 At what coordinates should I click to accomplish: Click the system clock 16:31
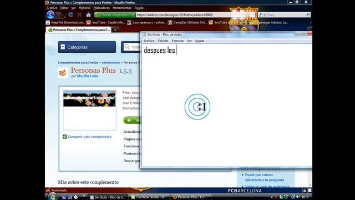pyautogui.click(x=305, y=197)
